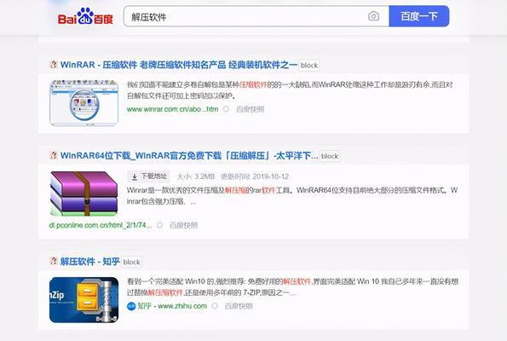This screenshot has width=507, height=341.
Task: Click circle icon after dl.pconline.com.cn URL
Action: pyautogui.click(x=159, y=225)
